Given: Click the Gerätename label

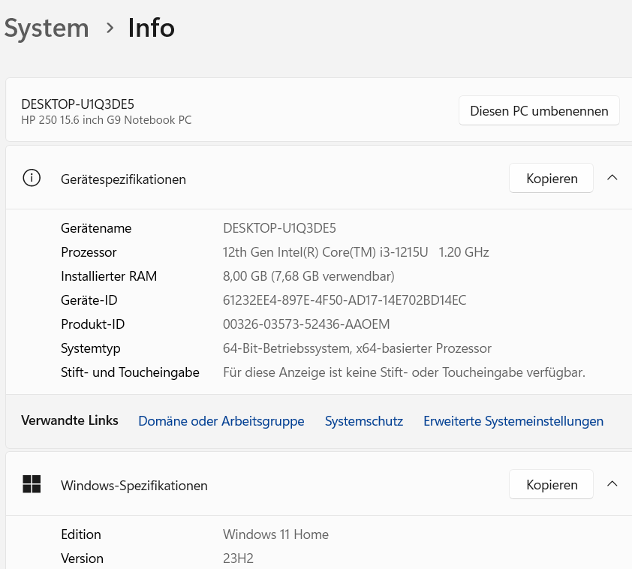Looking at the screenshot, I should click(96, 228).
